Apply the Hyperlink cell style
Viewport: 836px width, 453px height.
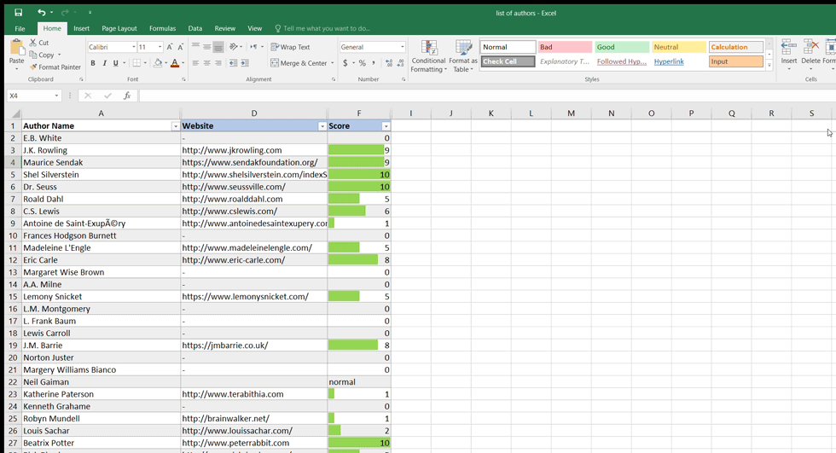pos(669,61)
